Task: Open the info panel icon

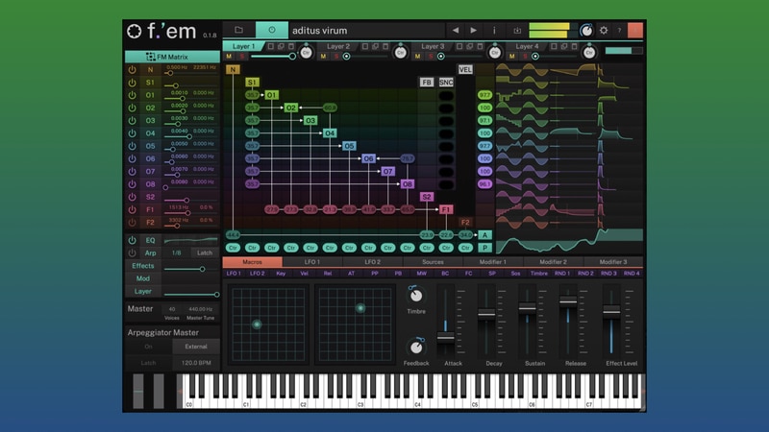Action: [x=494, y=30]
